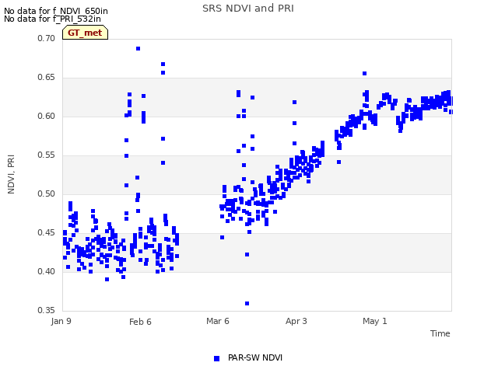Click the Mar 6 x-axis tick label

(218, 321)
